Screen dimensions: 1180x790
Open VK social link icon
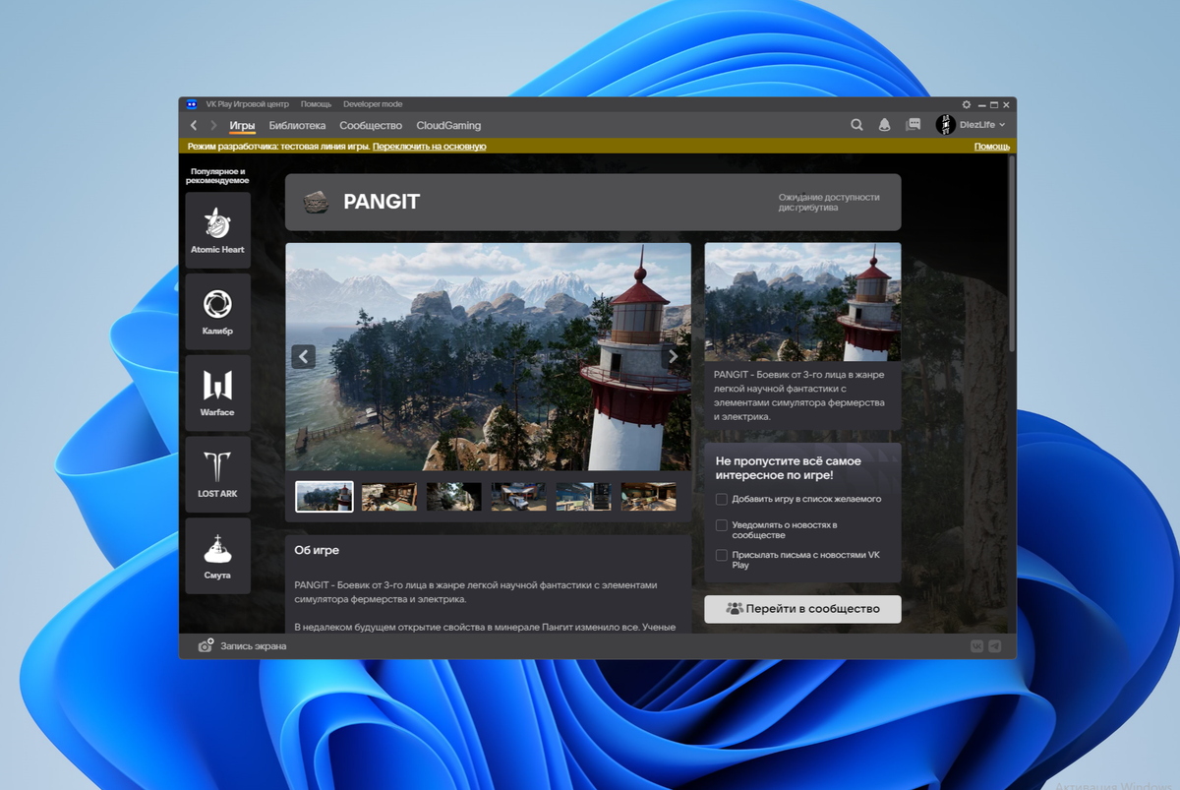(977, 645)
